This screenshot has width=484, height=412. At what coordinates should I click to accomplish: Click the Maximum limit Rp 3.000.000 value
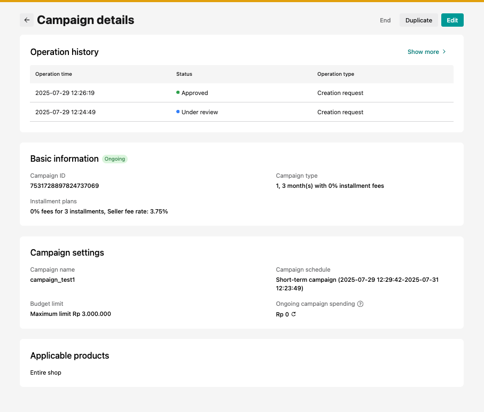coord(71,314)
